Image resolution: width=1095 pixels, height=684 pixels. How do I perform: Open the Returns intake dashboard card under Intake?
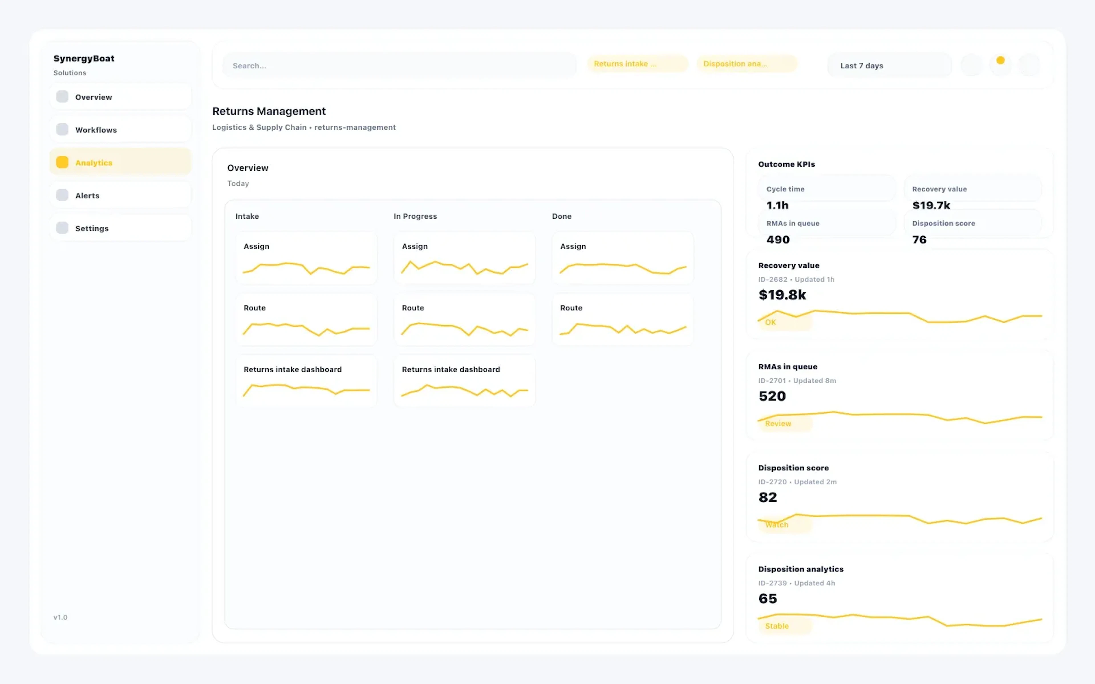pyautogui.click(x=306, y=380)
